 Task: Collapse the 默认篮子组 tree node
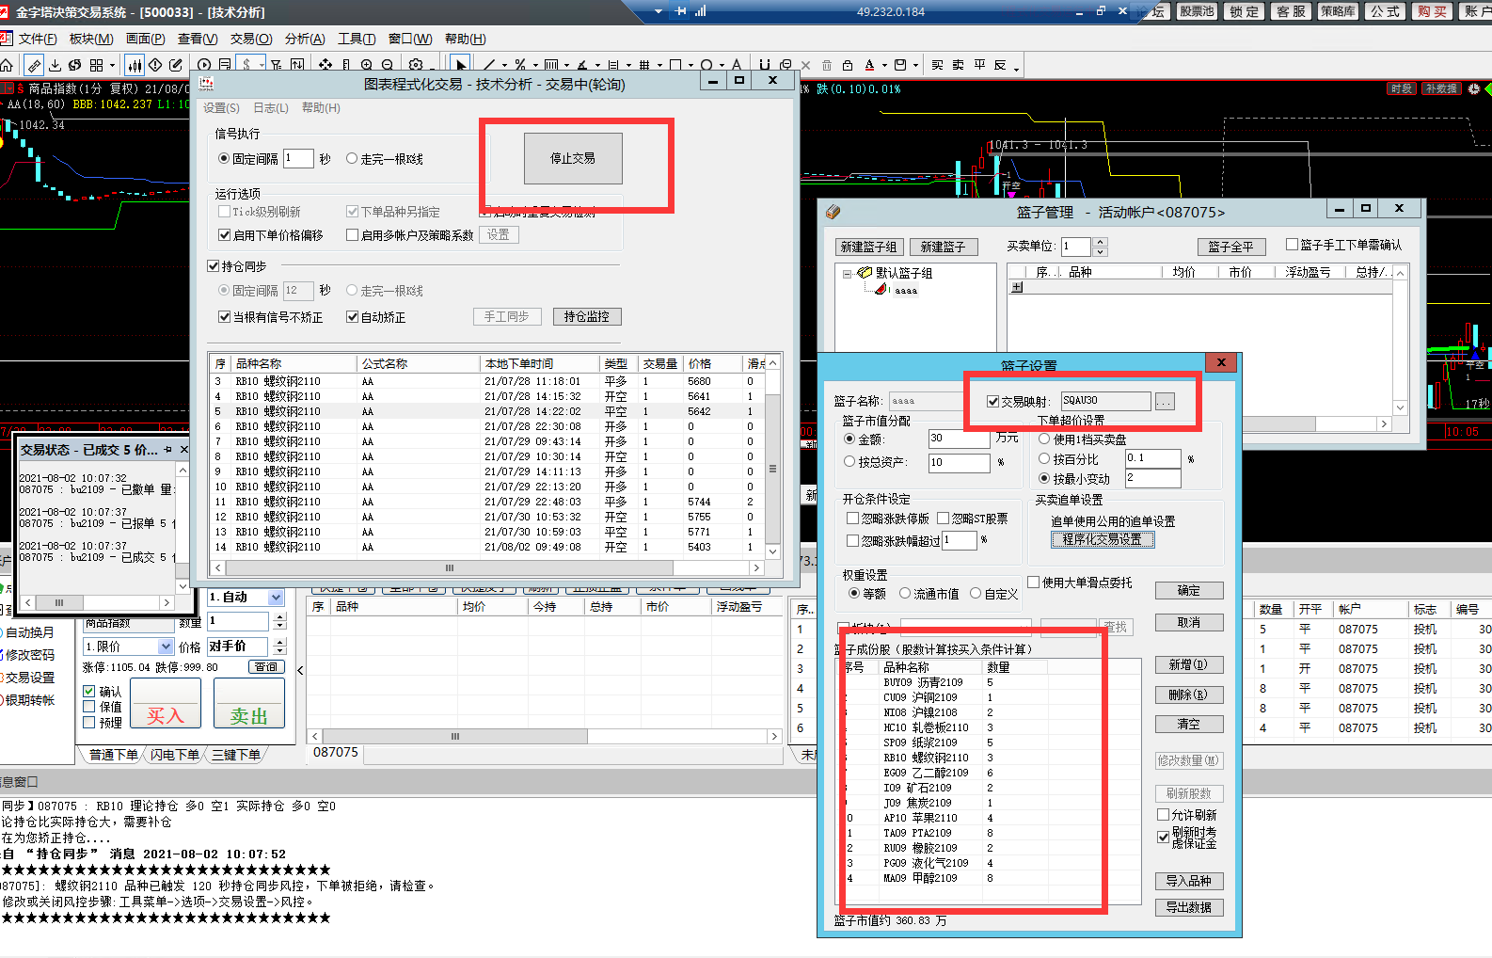[x=847, y=274]
